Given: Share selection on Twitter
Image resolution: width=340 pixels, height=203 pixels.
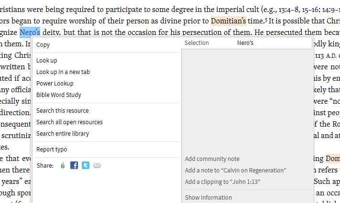Looking at the screenshot, I should [x=86, y=165].
